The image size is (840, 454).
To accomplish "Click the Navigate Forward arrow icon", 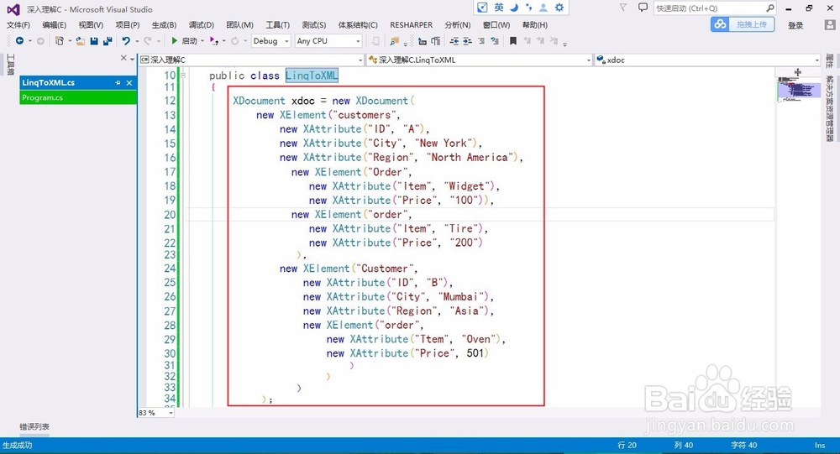I will coord(40,40).
